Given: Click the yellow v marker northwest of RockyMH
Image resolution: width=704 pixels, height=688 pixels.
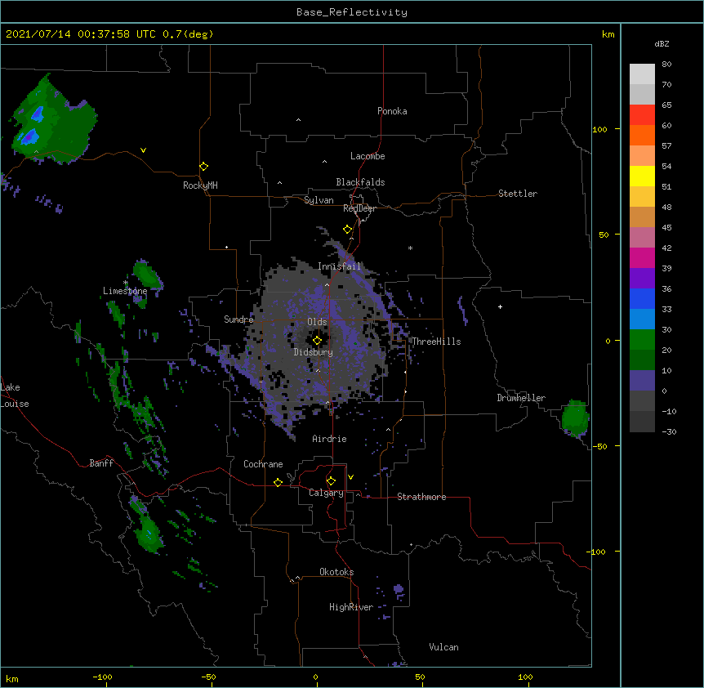Looking at the screenshot, I should click(143, 150).
